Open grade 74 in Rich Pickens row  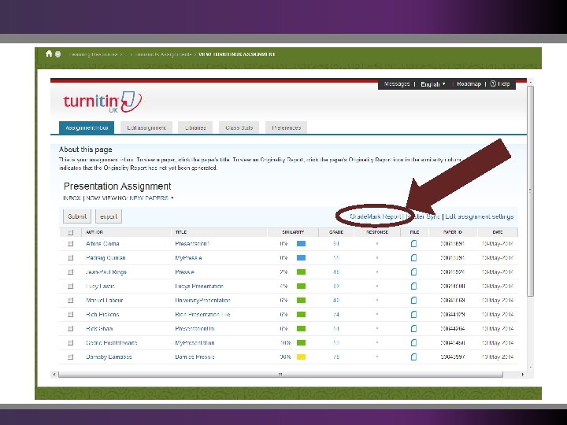336,314
